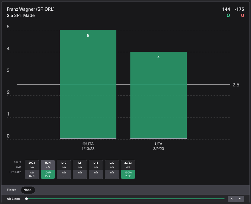The image size is (251, 204).
Task: Click the alt lines up arrow button
Action: pos(232,199)
